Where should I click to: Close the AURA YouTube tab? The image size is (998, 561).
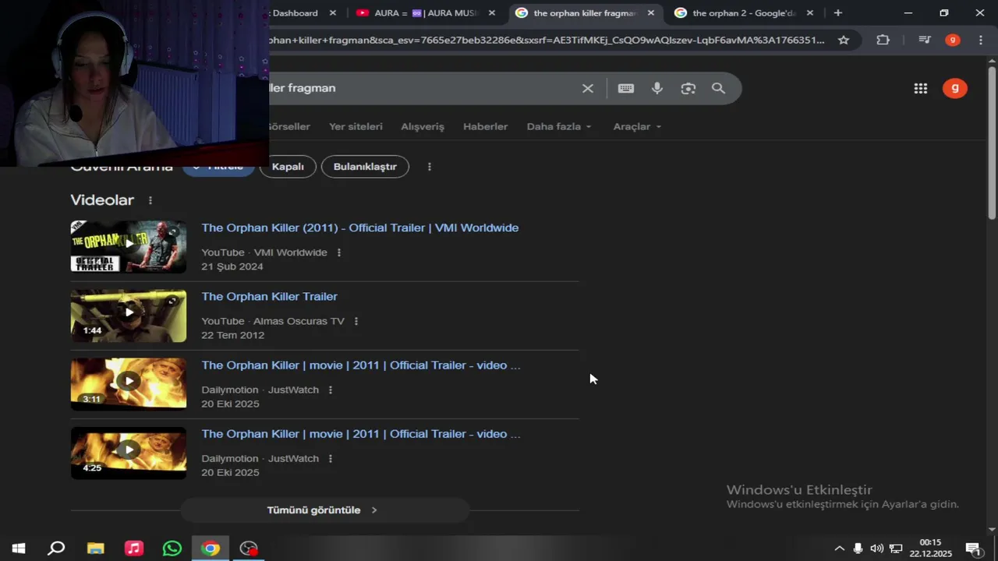(492, 12)
